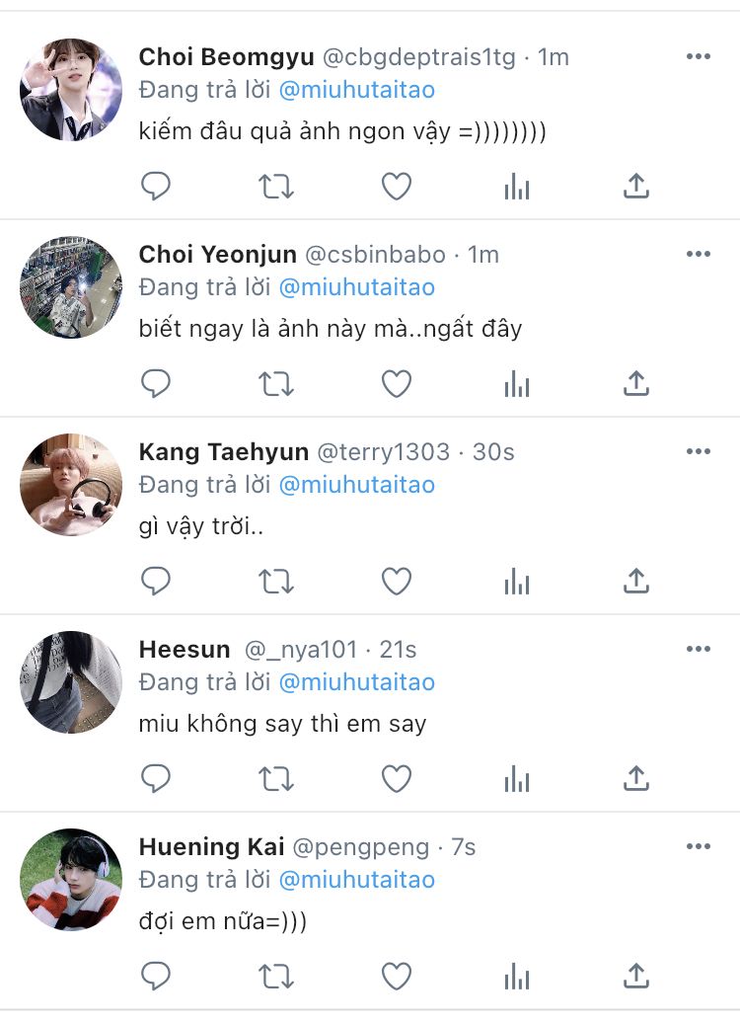
Task: Share Huening Kai's tweet
Action: [x=636, y=976]
